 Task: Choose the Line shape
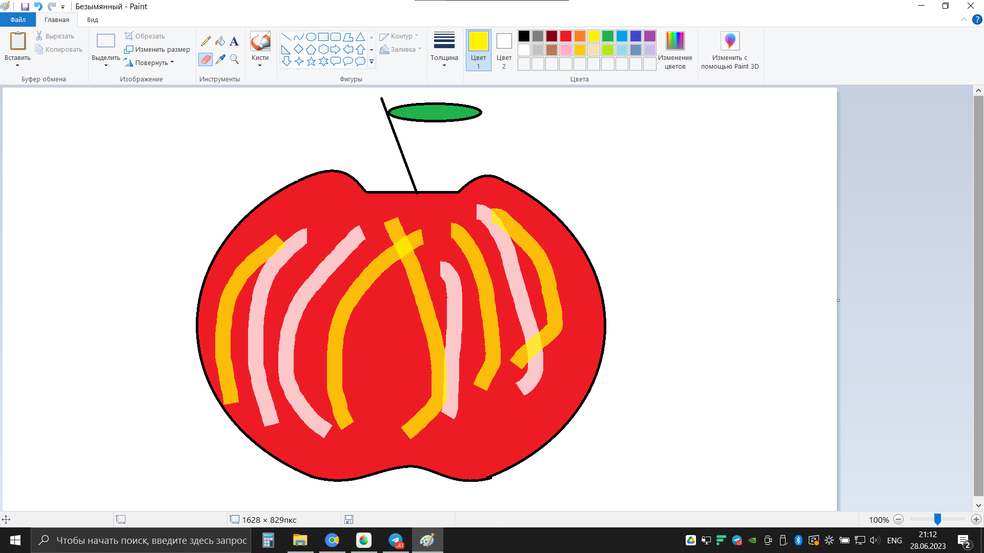pyautogui.click(x=286, y=37)
